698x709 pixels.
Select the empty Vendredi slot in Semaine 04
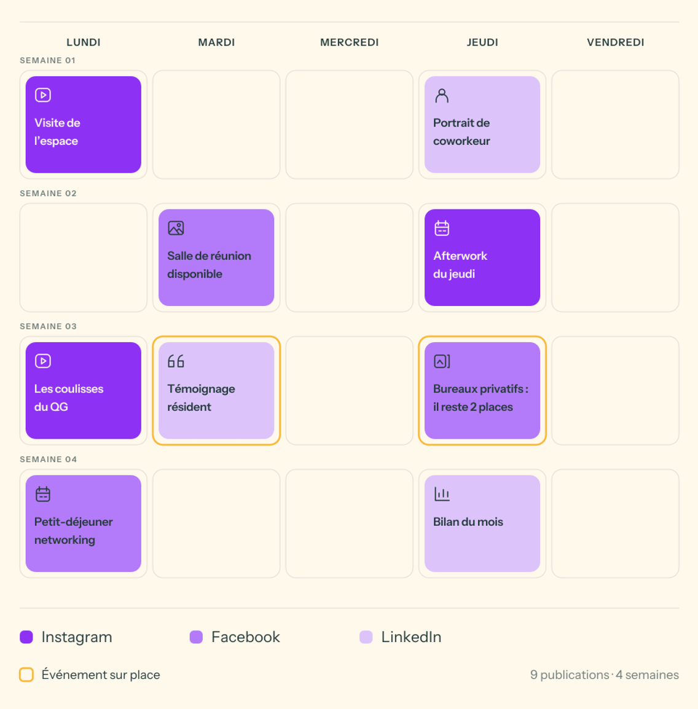(615, 523)
